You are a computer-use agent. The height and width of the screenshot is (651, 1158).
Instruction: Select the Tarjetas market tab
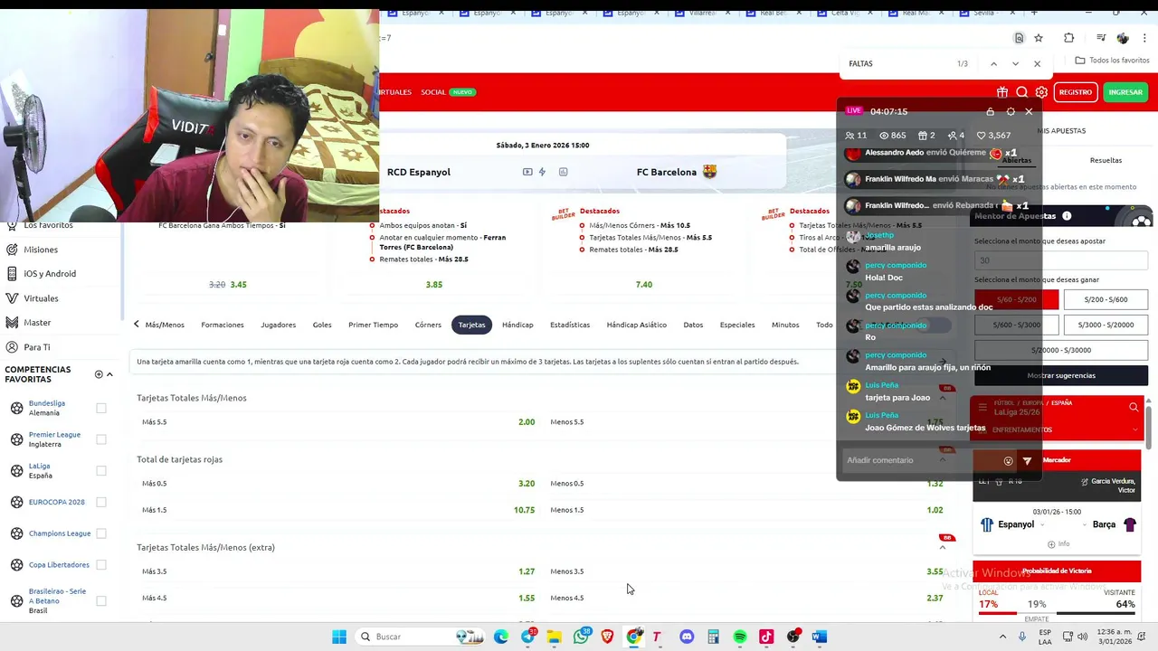pyautogui.click(x=471, y=325)
